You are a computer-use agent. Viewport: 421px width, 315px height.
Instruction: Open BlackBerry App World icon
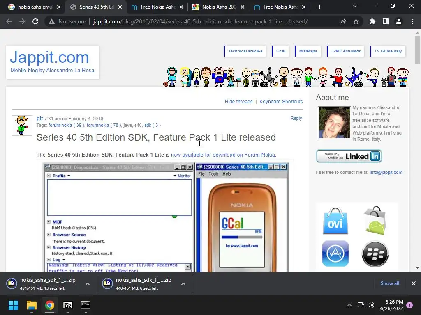point(375,254)
